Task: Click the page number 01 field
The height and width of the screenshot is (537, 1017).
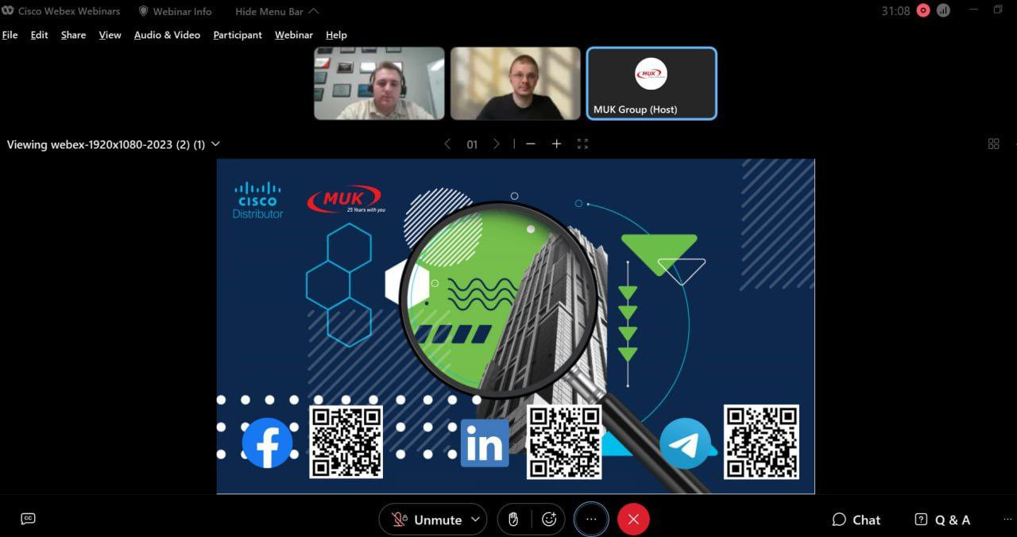Action: pos(472,144)
